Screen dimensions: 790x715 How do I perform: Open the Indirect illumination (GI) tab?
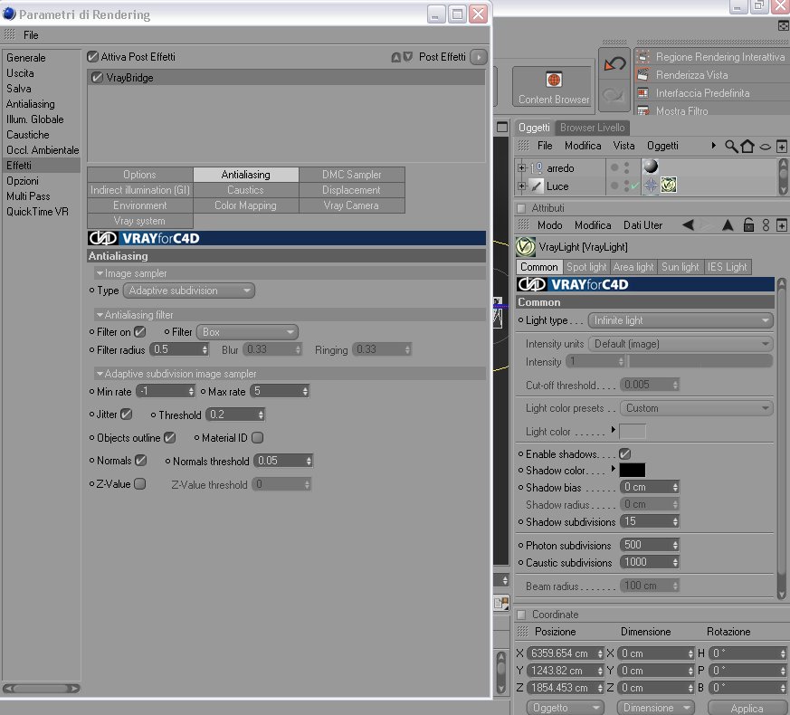coord(140,190)
